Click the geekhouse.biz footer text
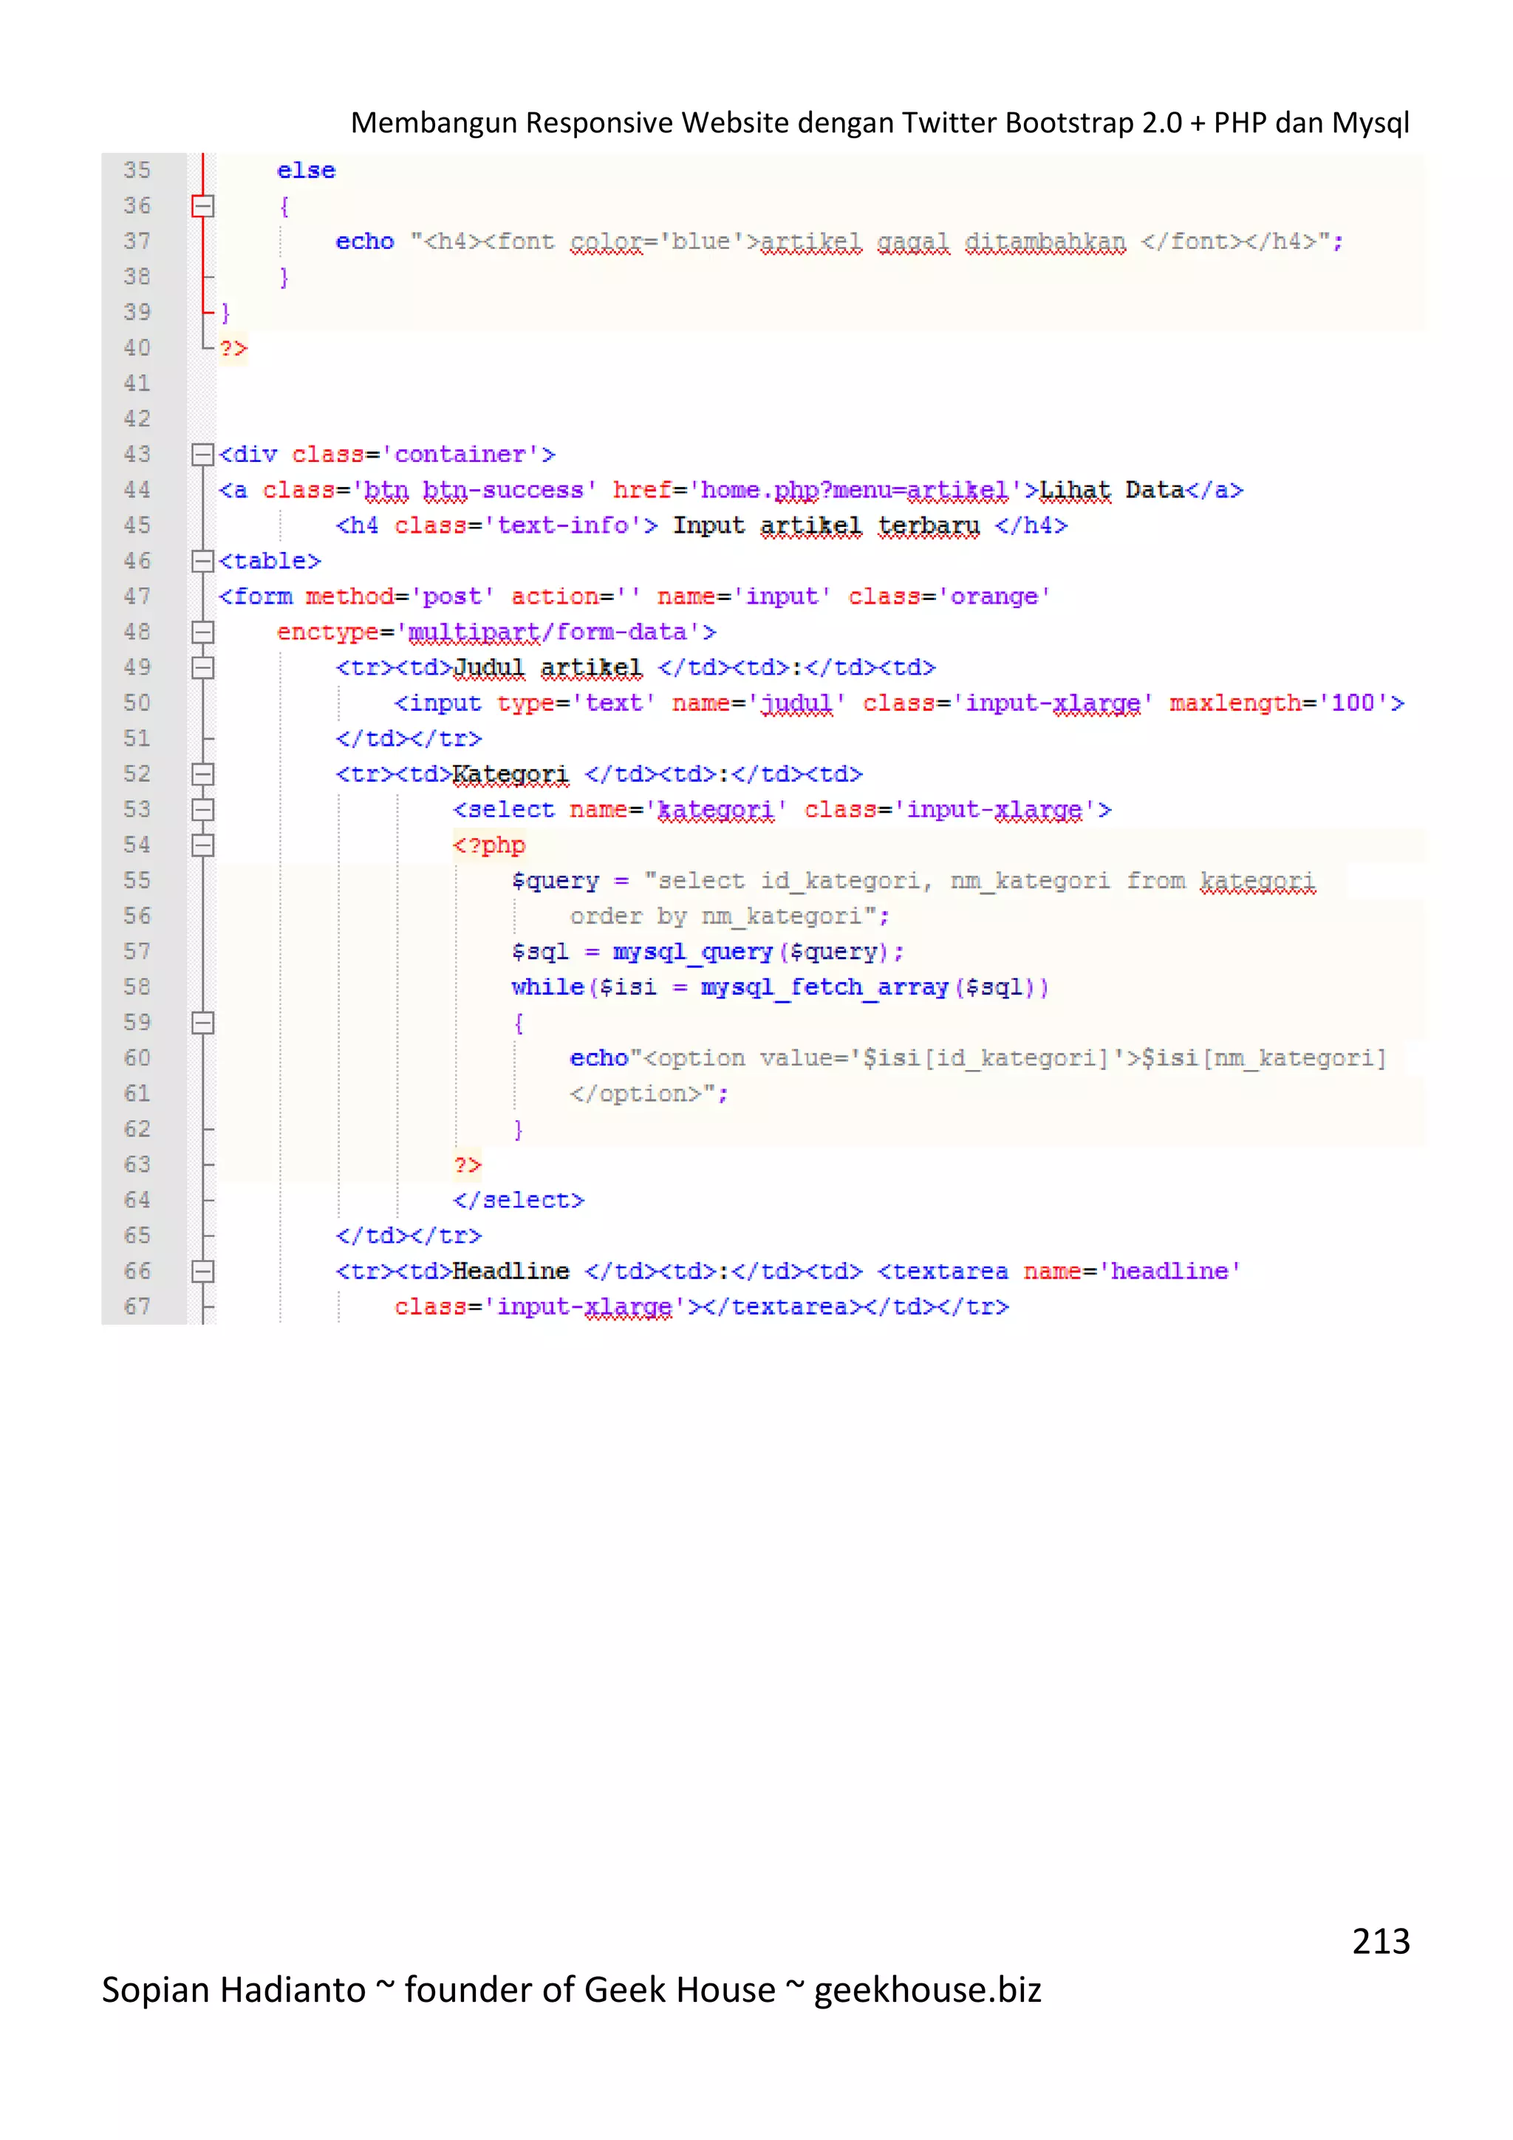1513x2140 pixels. coord(928,1989)
